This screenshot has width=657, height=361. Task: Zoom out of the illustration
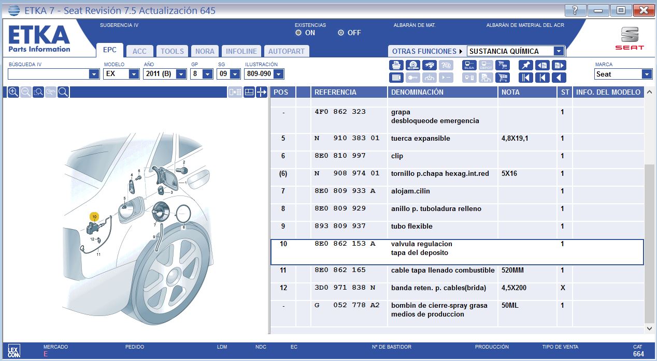click(26, 92)
